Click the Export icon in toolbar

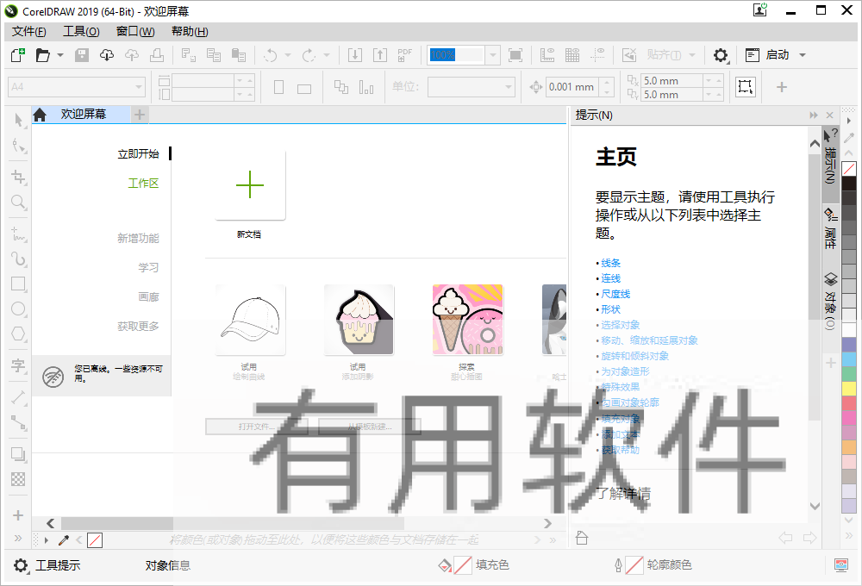380,55
